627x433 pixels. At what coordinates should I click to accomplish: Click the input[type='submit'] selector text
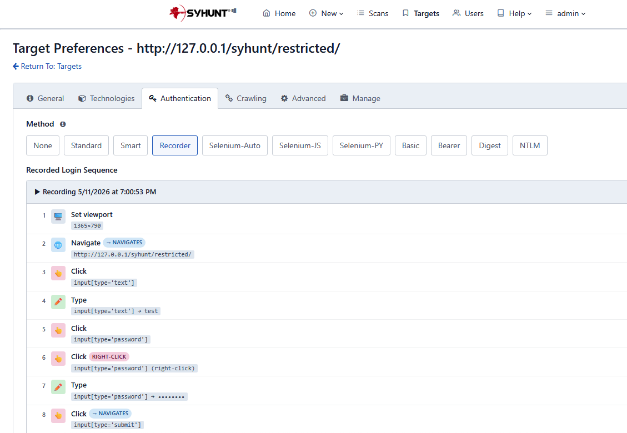click(x=108, y=425)
